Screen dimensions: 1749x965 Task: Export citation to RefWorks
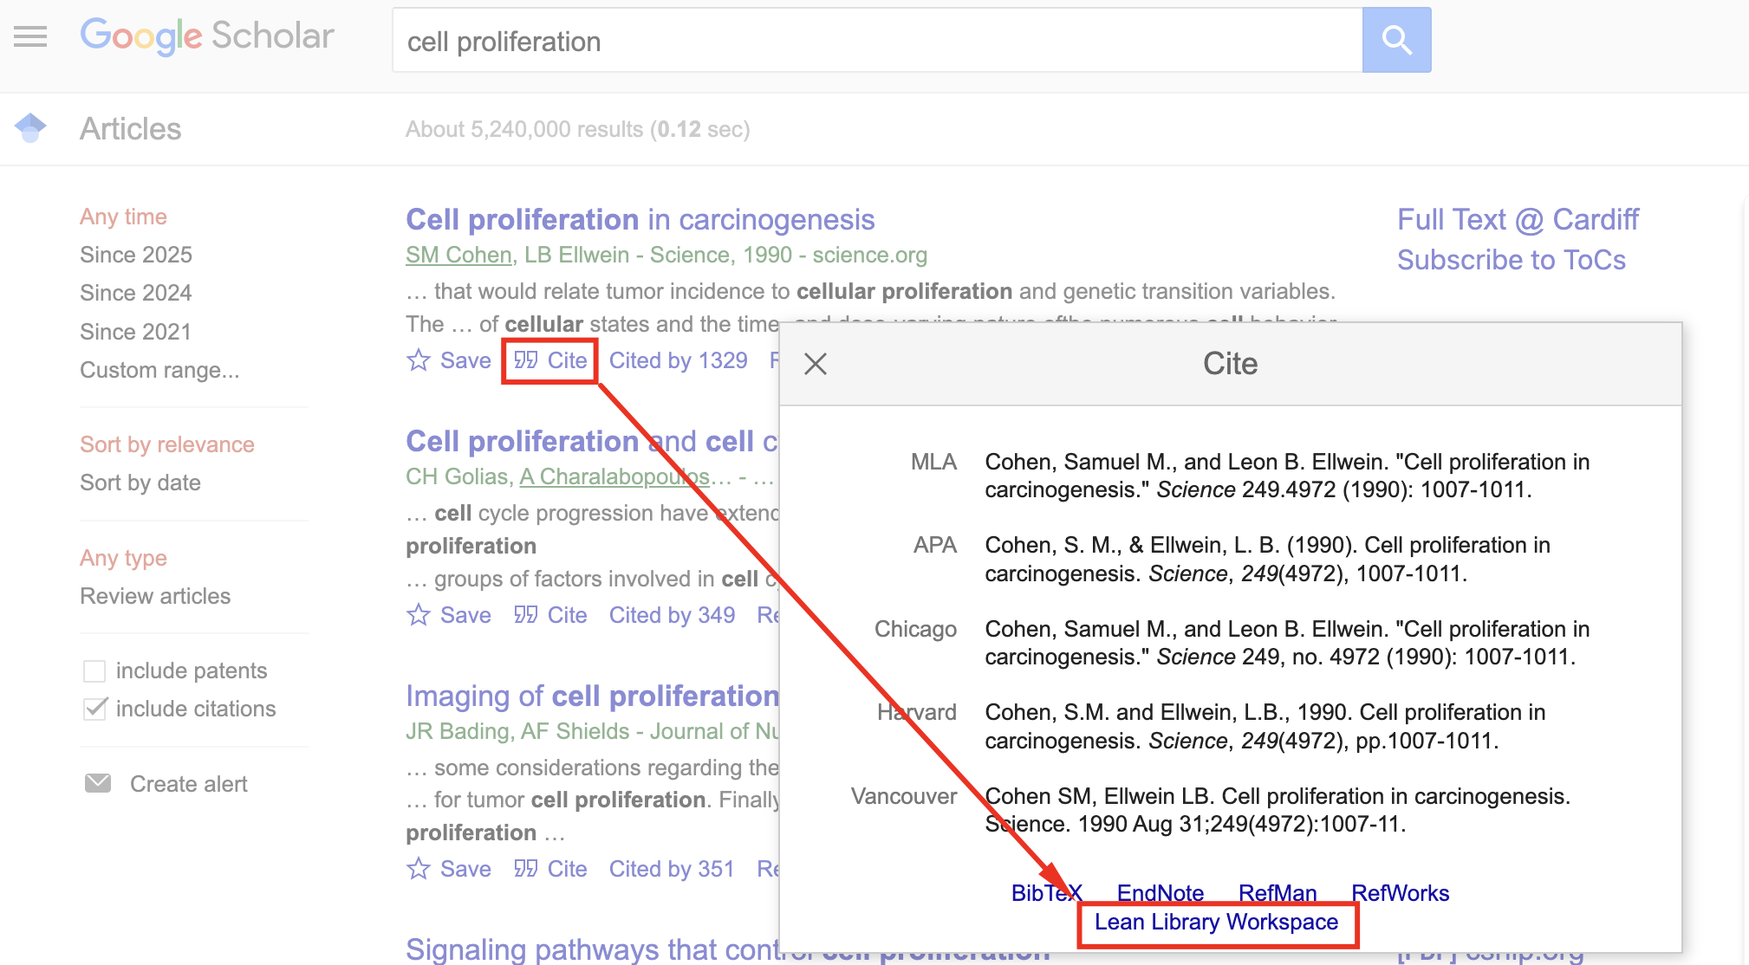coord(1401,893)
